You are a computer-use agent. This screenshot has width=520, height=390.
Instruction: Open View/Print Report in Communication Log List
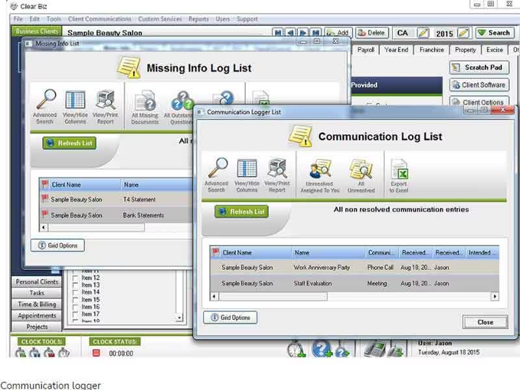[x=278, y=175]
